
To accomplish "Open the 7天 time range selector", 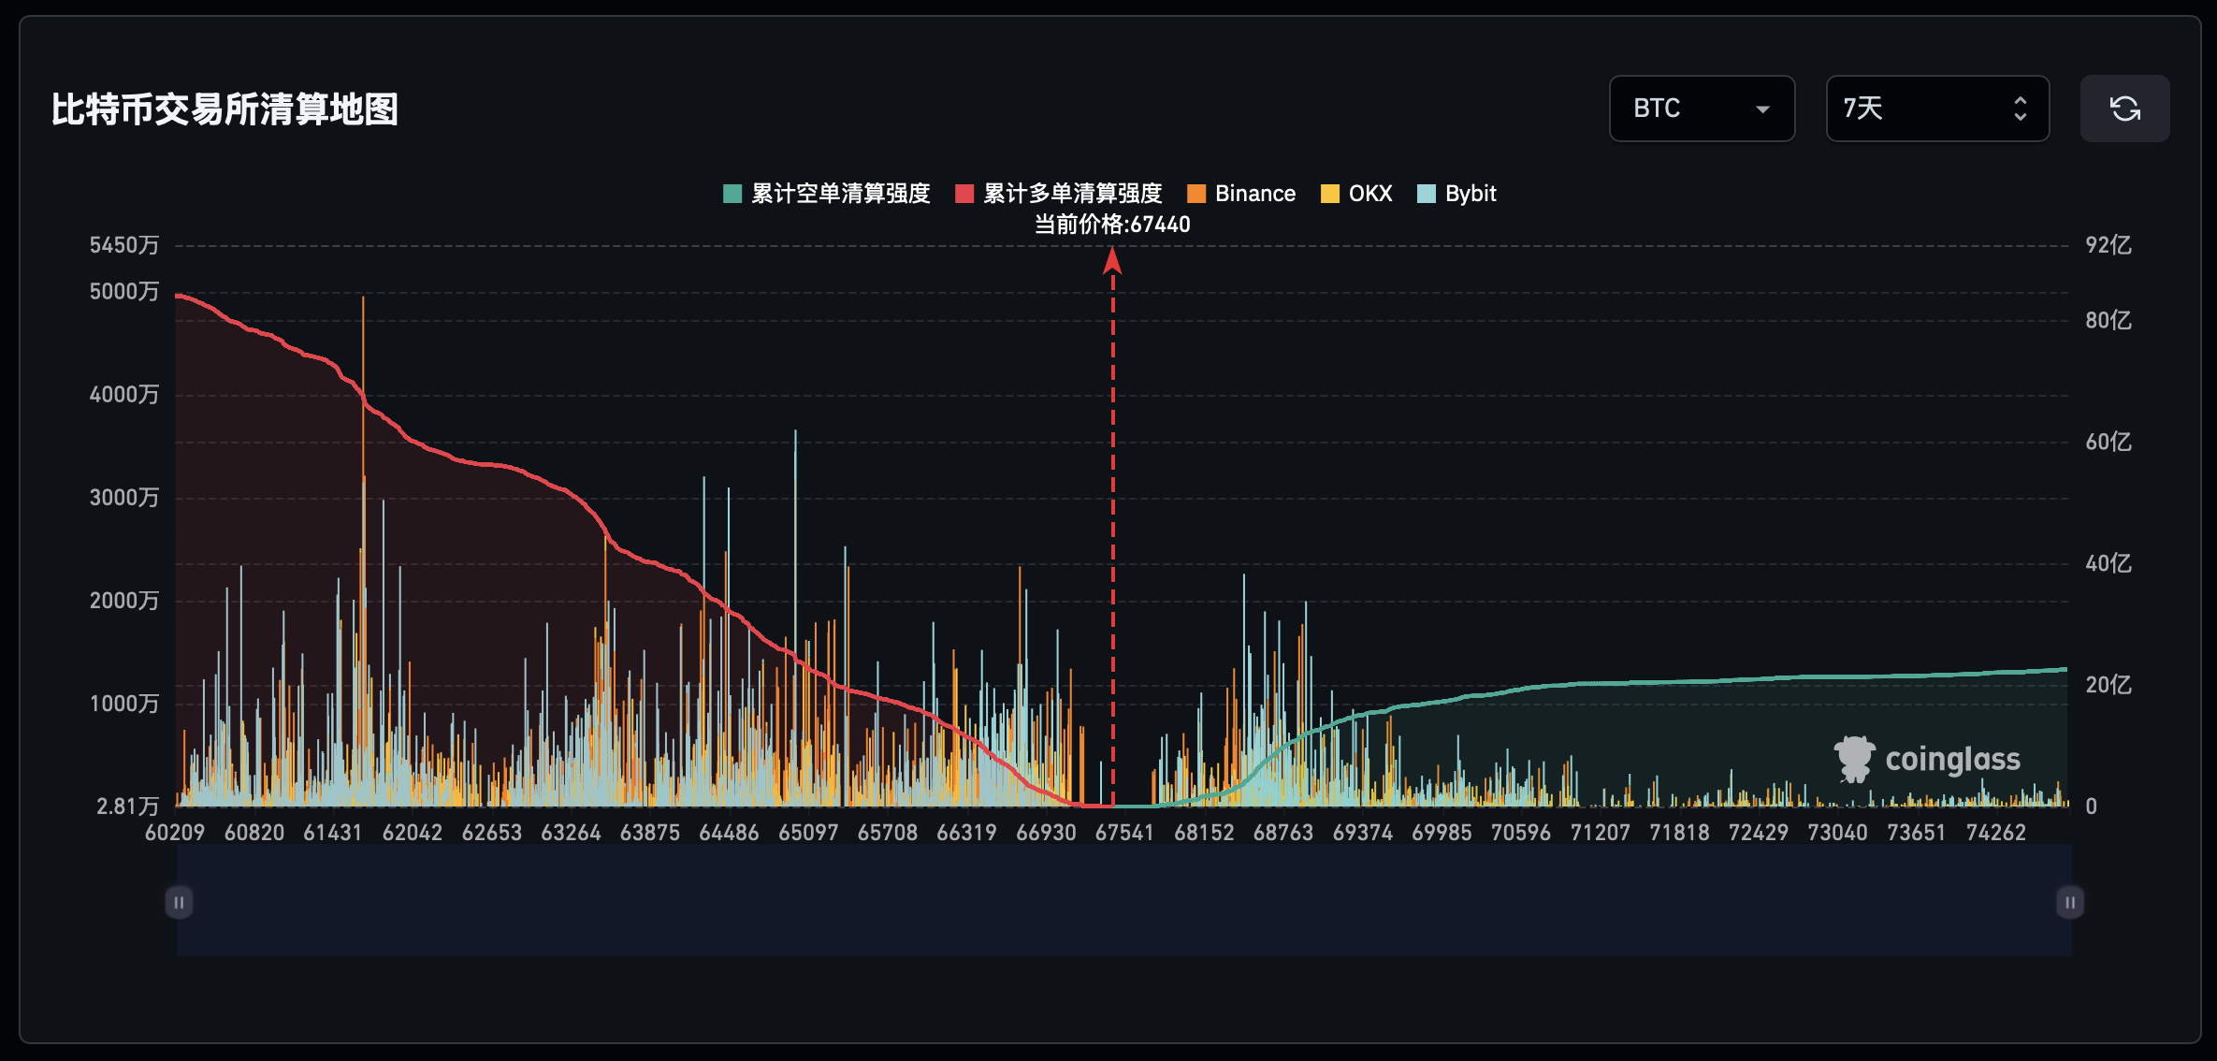I will [x=1937, y=109].
